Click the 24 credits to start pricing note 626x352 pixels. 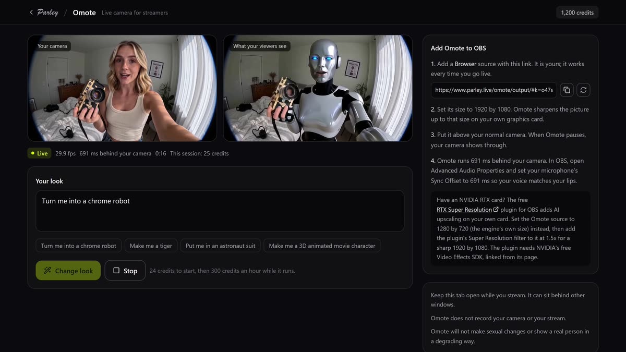point(222,271)
